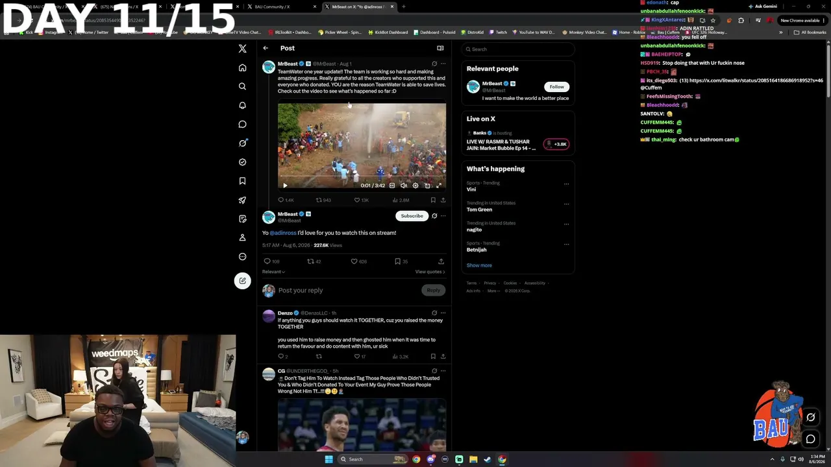
Task: Seek along the video progress bar
Action: [362, 176]
